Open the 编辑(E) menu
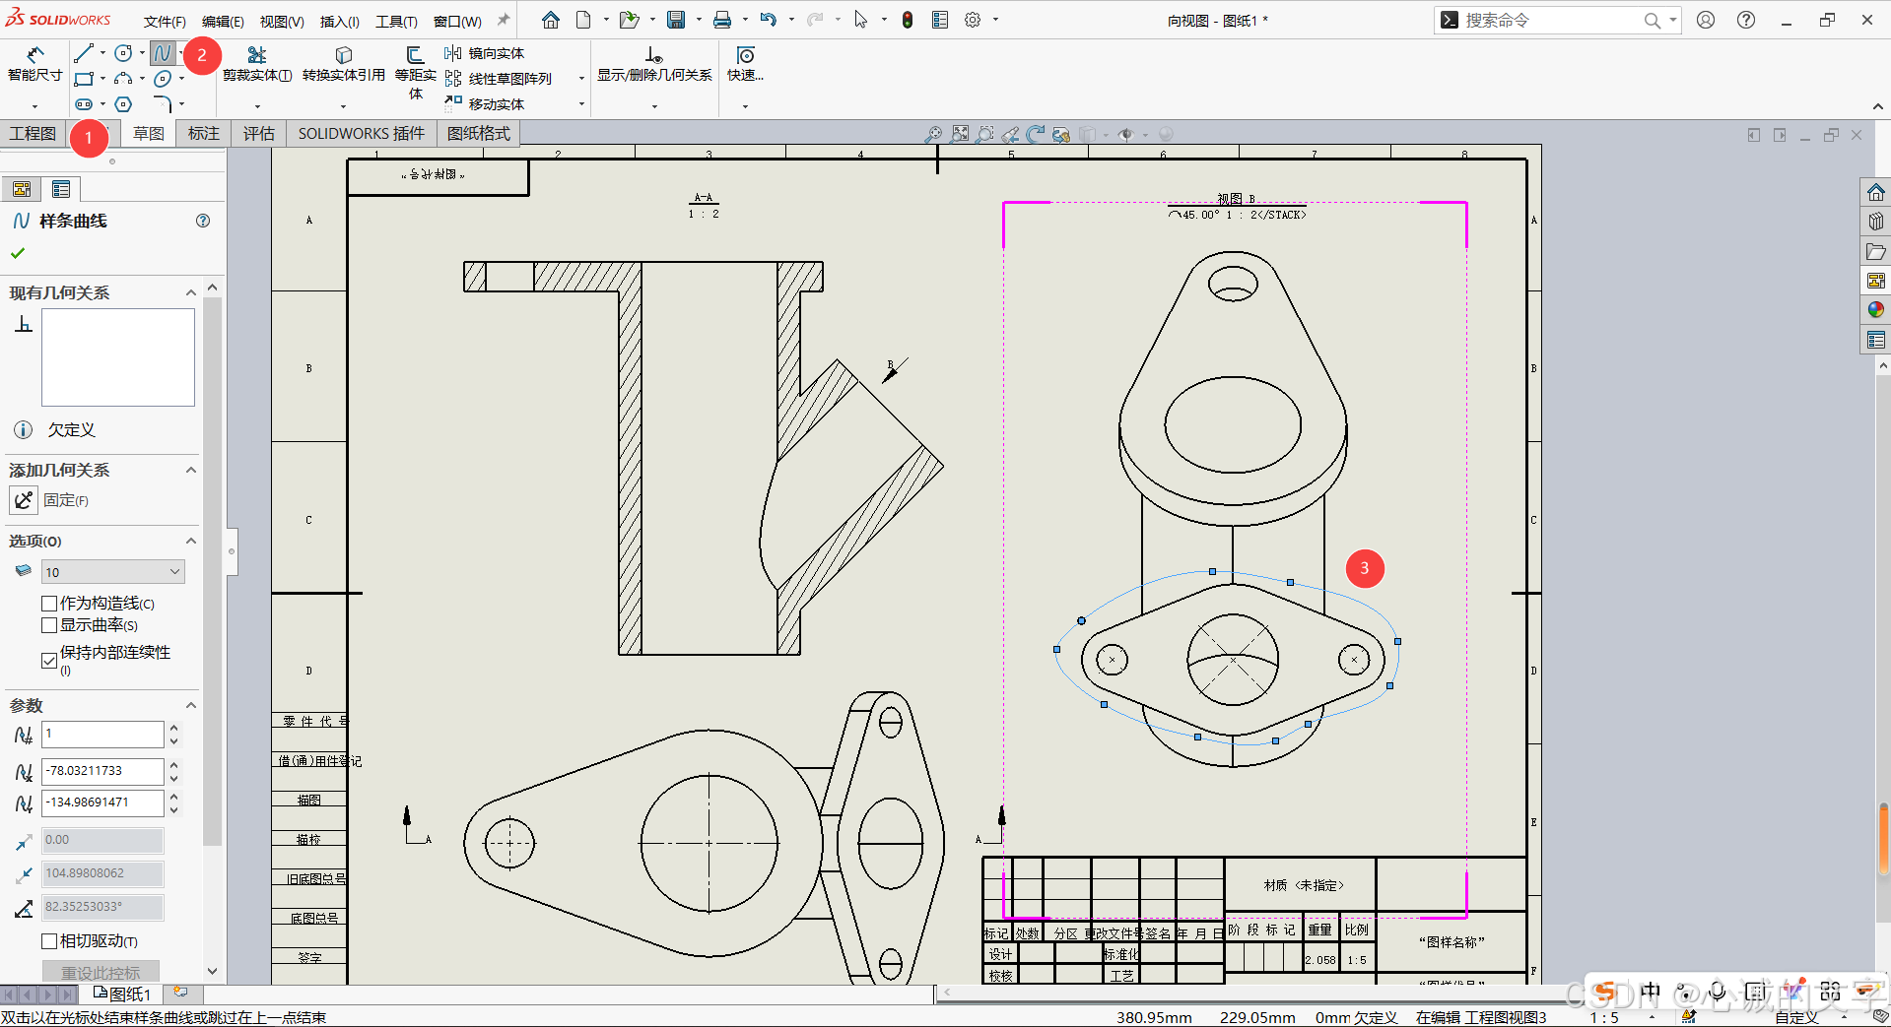The image size is (1891, 1027). pos(223,21)
